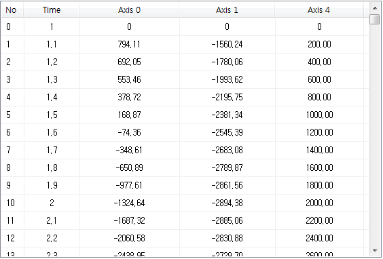Viewport: 383px width, 259px height.
Task: Click the vertical scrollbar thumb
Action: click(x=374, y=19)
